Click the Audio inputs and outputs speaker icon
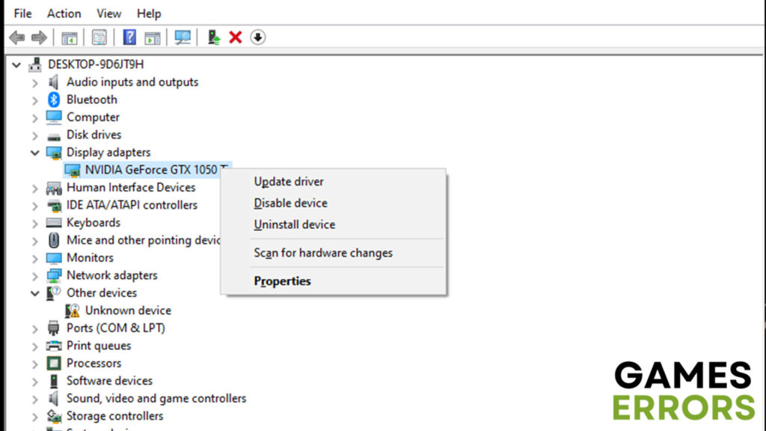The width and height of the screenshot is (766, 431). click(54, 82)
